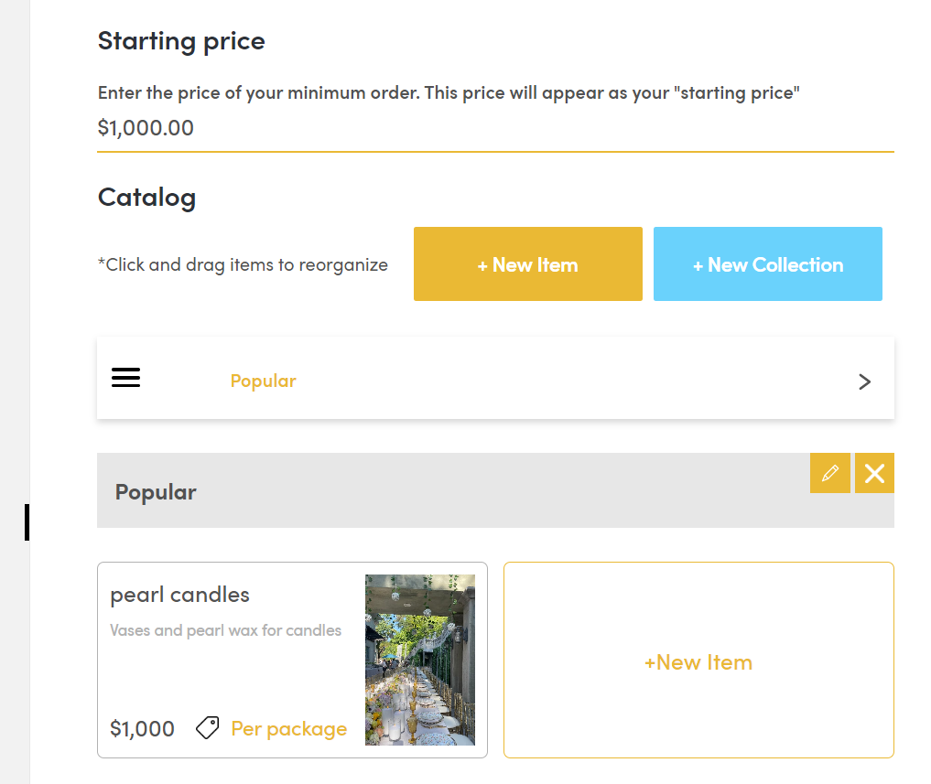Click the Catalog section heading
This screenshot has height=784, width=931.
pos(146,198)
